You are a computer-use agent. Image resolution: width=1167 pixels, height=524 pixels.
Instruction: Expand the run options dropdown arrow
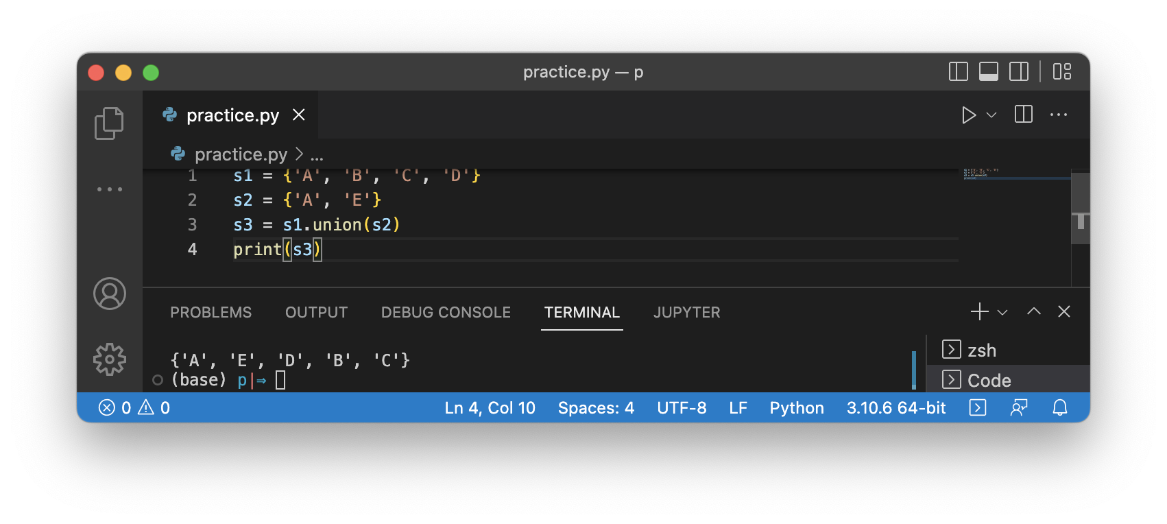[x=991, y=115]
